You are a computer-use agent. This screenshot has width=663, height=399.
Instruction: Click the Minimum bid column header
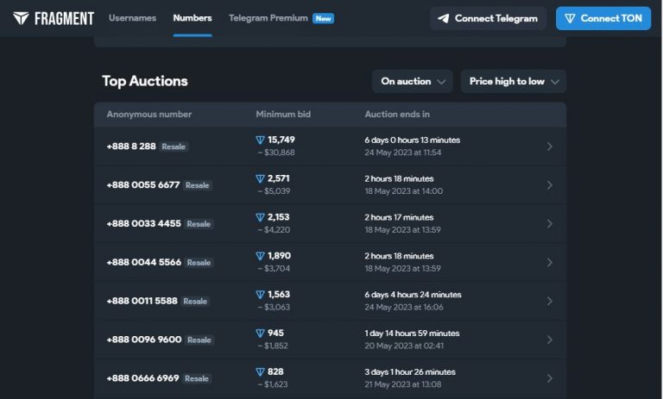coord(282,115)
